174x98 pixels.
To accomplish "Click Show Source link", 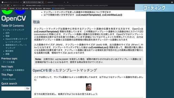I will (x=9, y=79).
